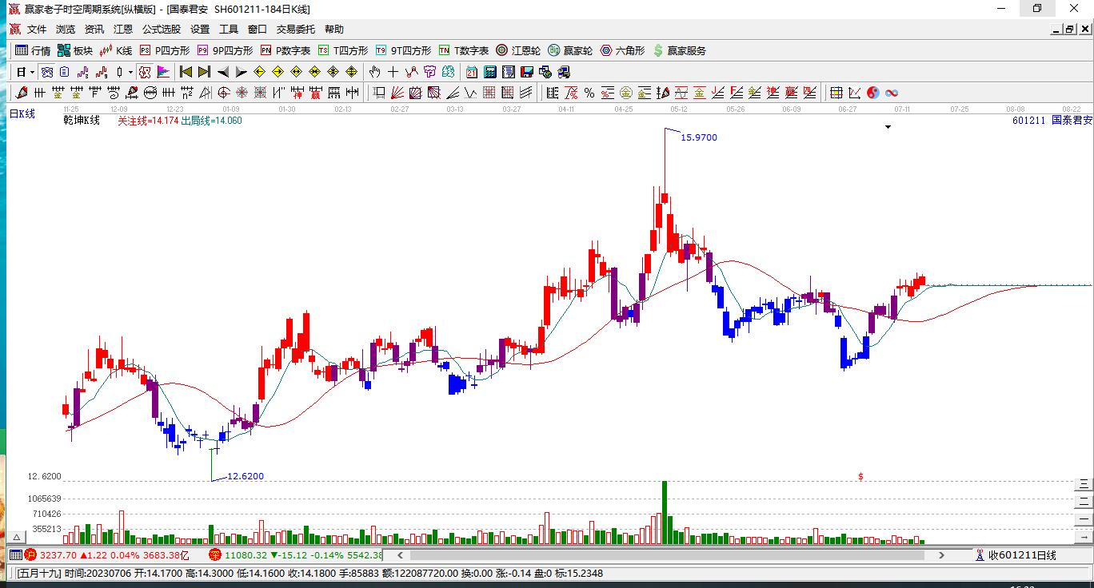The width and height of the screenshot is (1094, 588).
Task: Open the 窗口 menu
Action: [258, 30]
